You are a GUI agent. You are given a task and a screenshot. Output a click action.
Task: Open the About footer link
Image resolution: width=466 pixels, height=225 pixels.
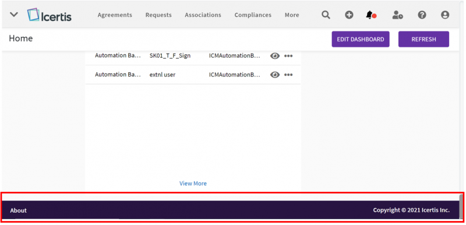[19, 210]
